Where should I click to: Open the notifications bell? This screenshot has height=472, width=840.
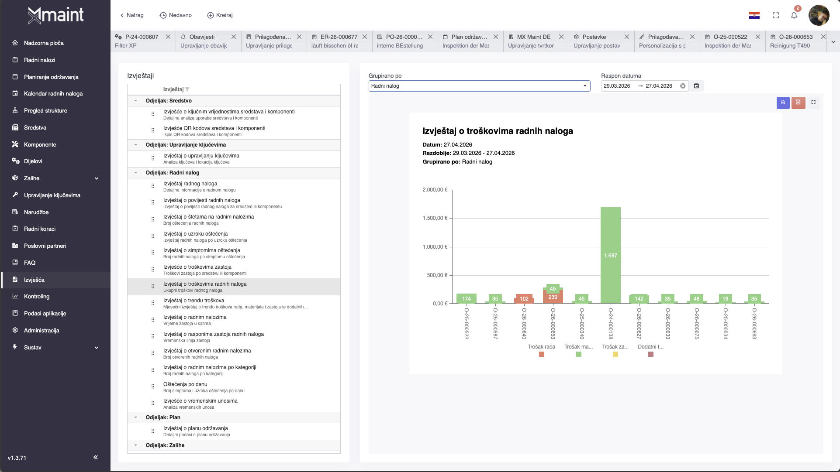pos(794,15)
